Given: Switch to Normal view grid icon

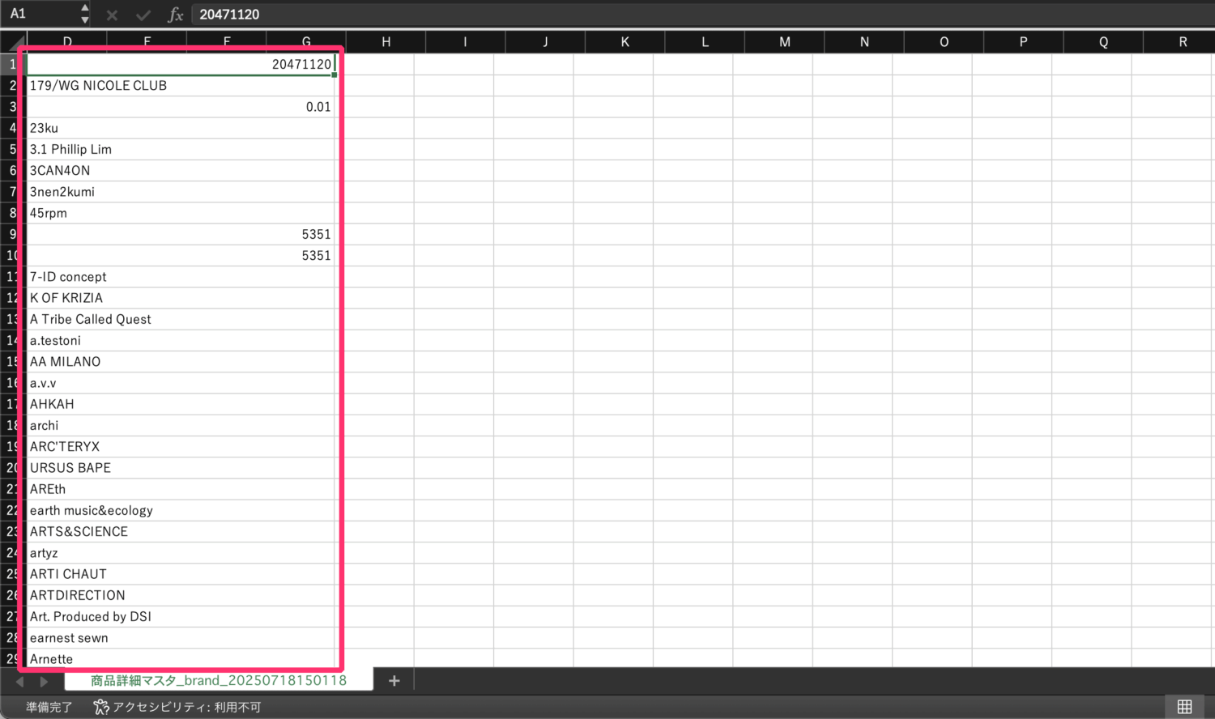Looking at the screenshot, I should point(1184,707).
